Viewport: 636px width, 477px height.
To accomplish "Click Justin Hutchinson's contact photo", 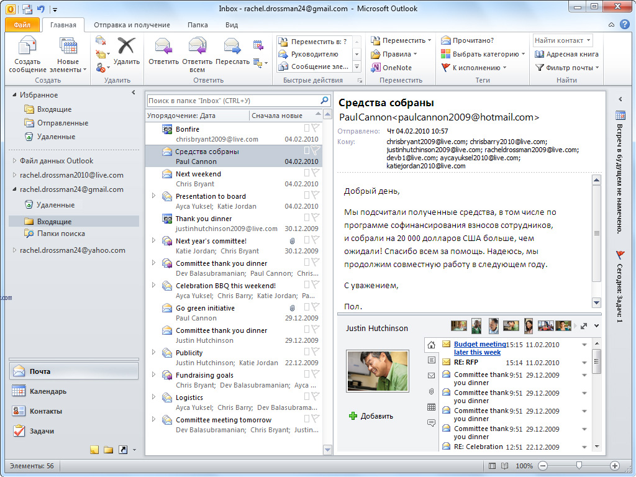I will (x=377, y=371).
